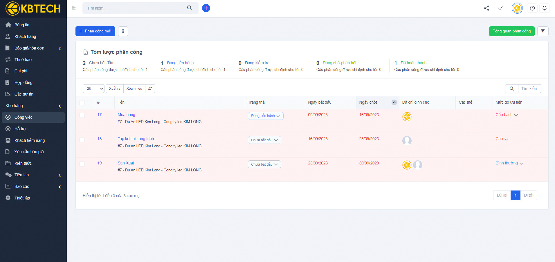This screenshot has width=555, height=262.
Task: Expand the 'Cấp bách' priority dropdown
Action: [x=506, y=115]
